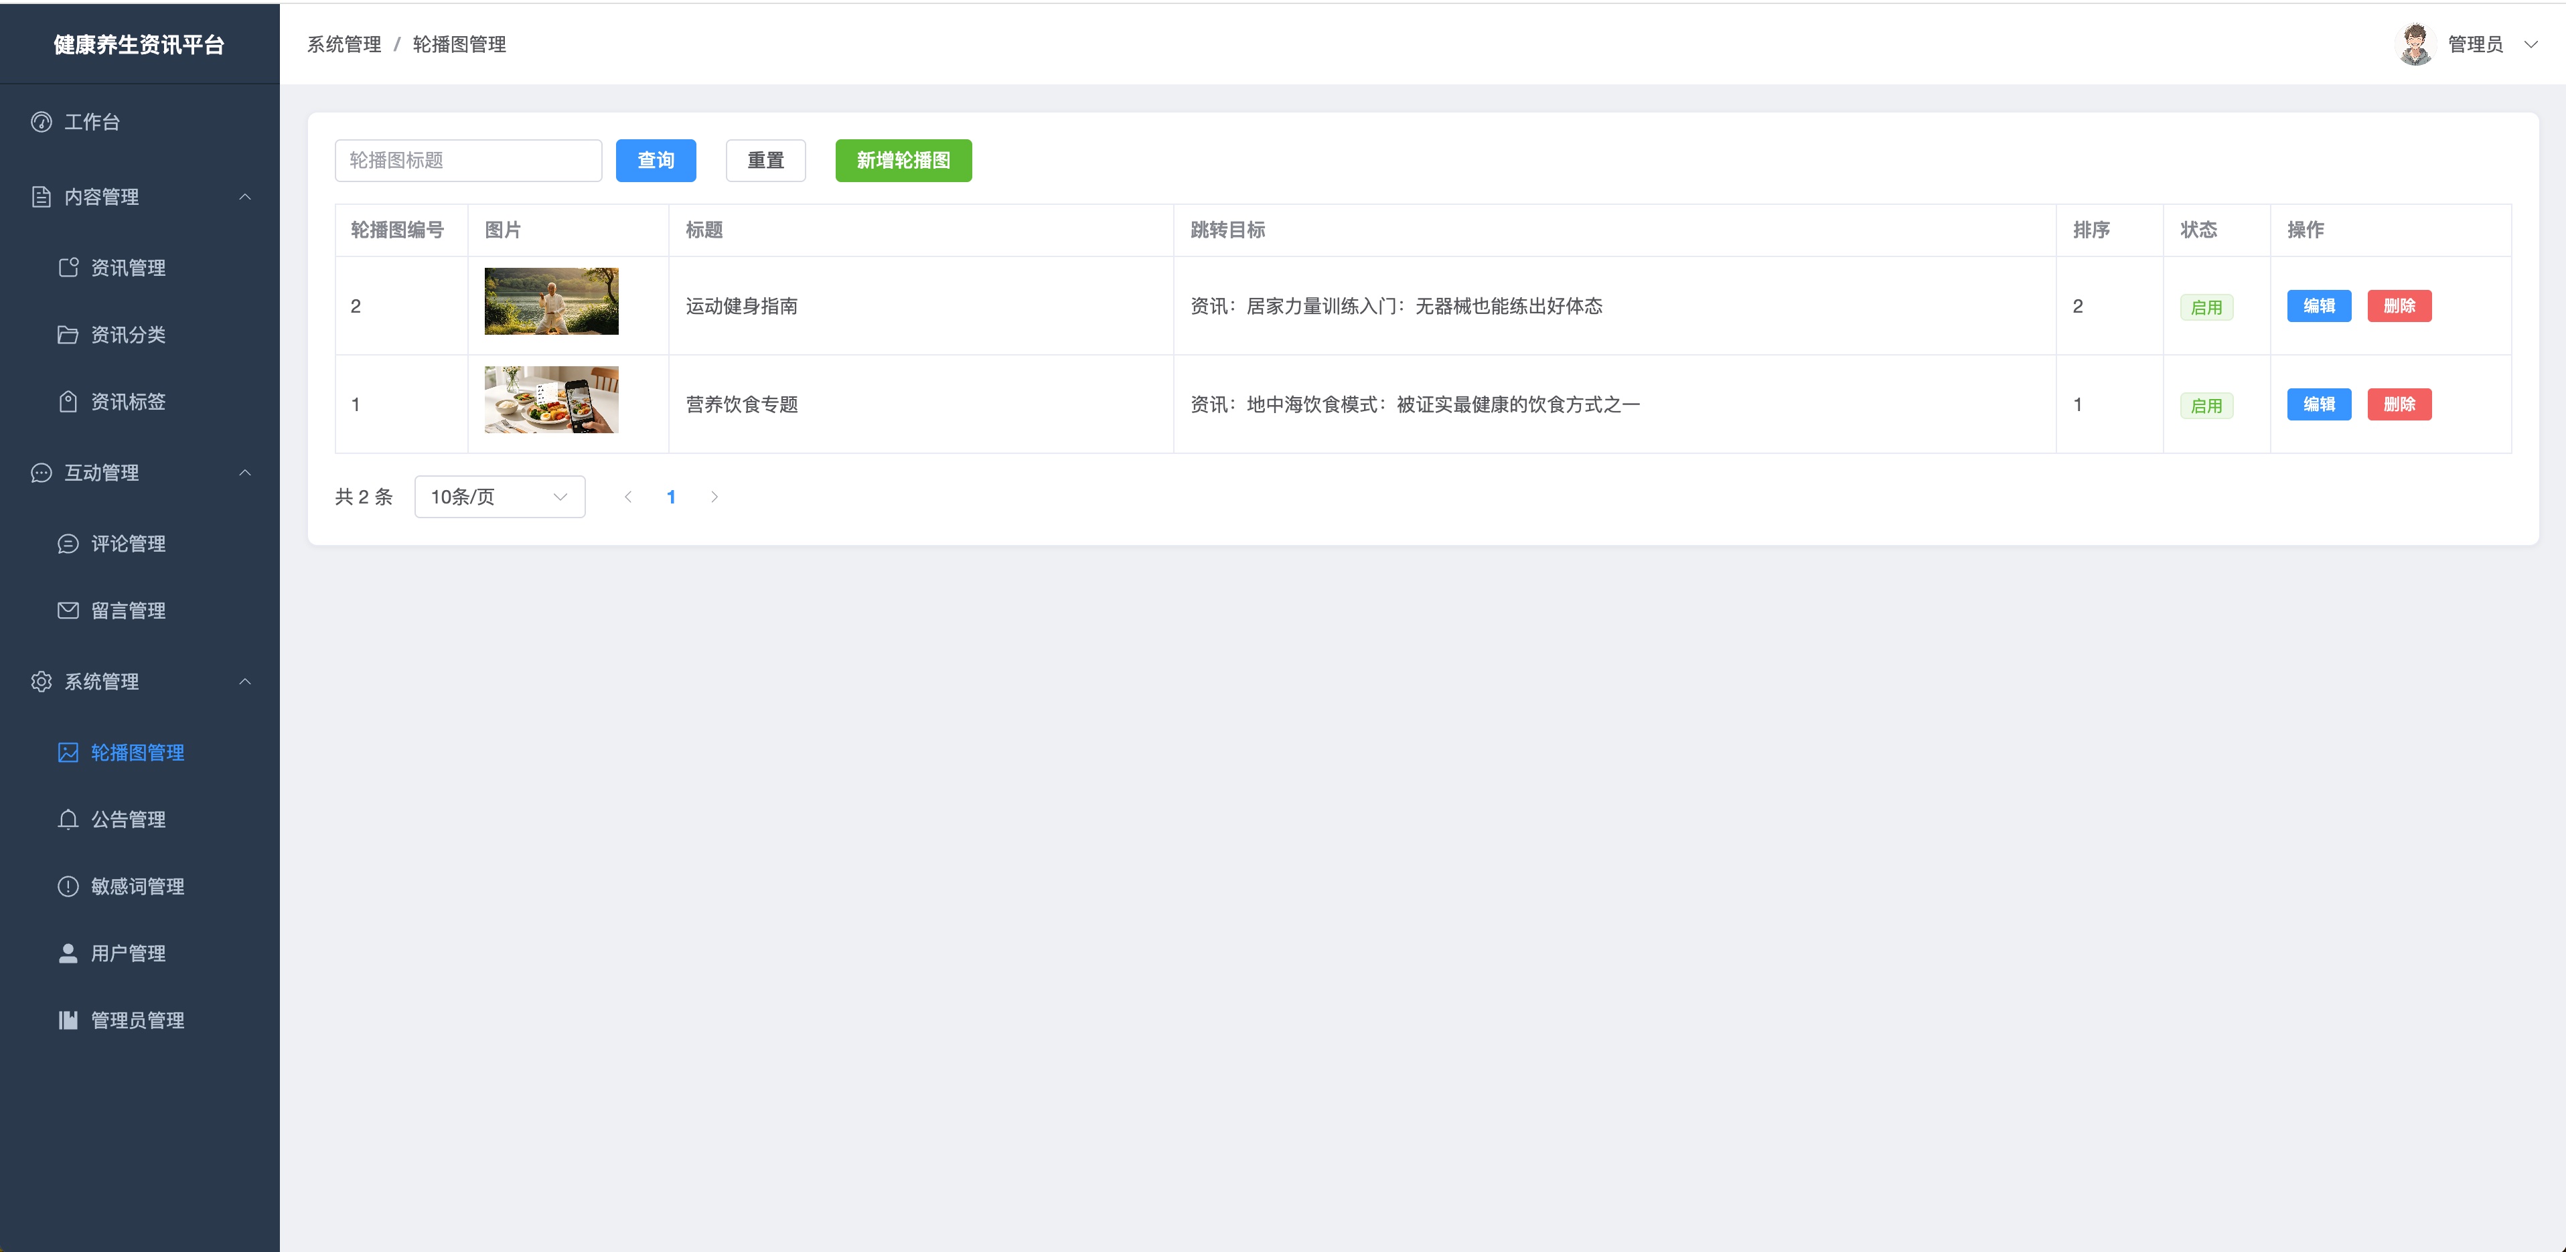Select 轮播图管理 menu item
The height and width of the screenshot is (1252, 2566).
(139, 752)
